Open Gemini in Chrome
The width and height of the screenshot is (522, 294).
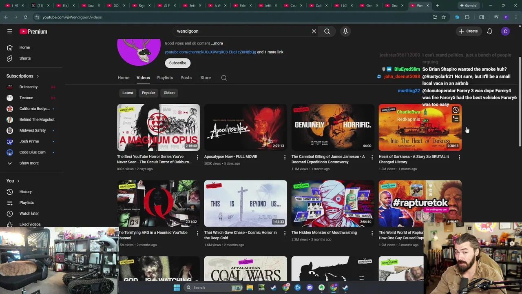[x=468, y=6]
